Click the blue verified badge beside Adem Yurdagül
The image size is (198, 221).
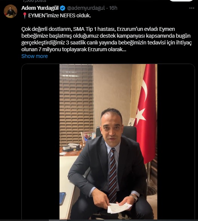pos(63,8)
